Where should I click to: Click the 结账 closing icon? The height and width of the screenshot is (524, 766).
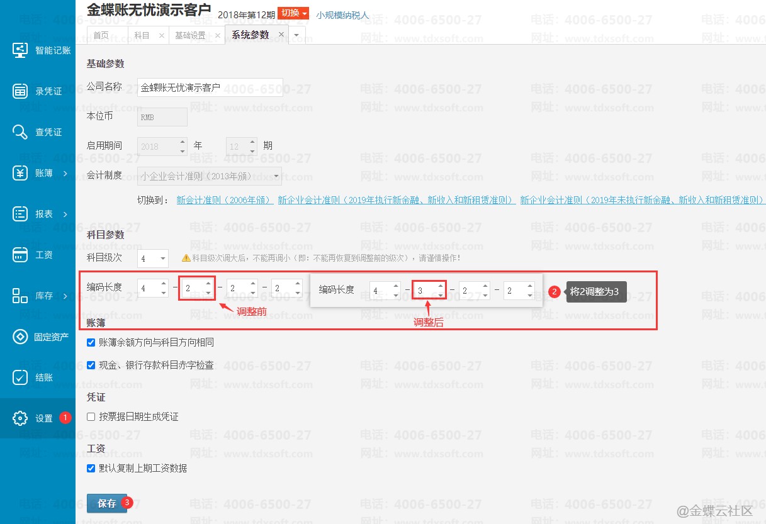[20, 377]
